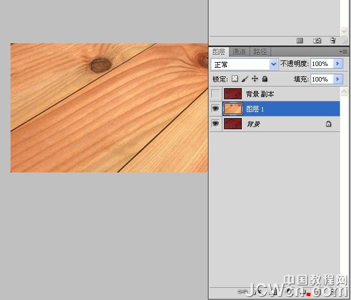Expand the 填充 fill slider arrow

pos(338,79)
